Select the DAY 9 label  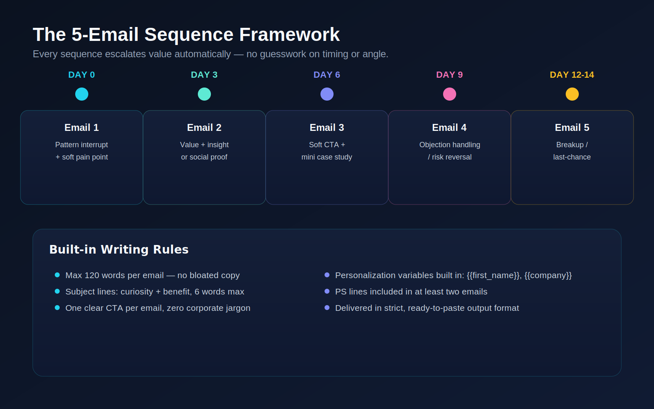pyautogui.click(x=450, y=75)
